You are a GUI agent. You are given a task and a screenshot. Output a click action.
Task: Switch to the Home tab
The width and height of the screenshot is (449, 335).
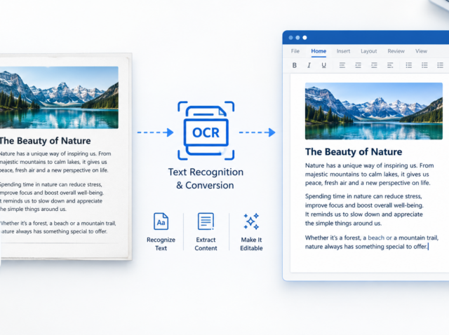click(x=319, y=51)
